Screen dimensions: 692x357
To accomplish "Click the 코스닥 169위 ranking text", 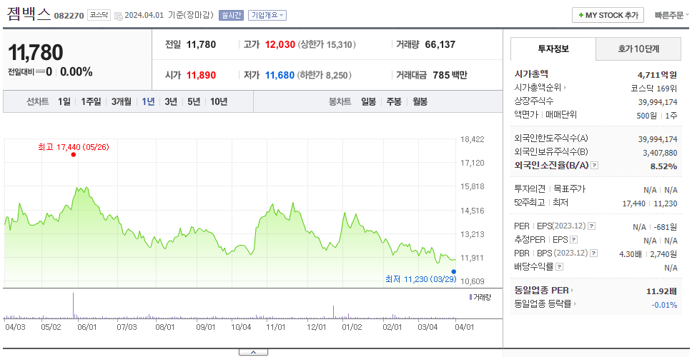I will [653, 88].
